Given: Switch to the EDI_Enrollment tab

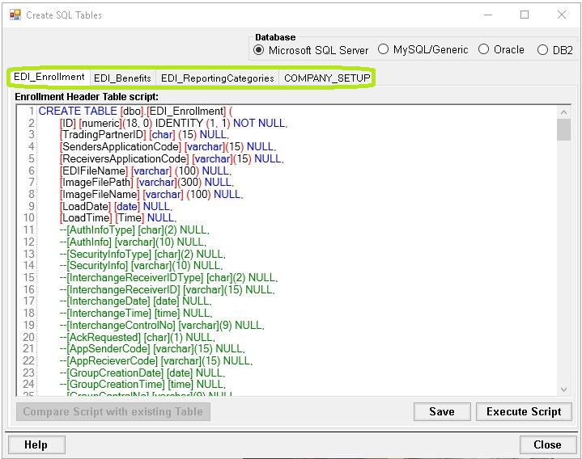Looking at the screenshot, I should pos(49,77).
